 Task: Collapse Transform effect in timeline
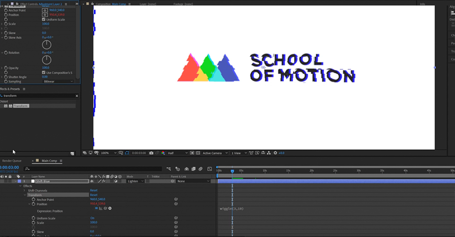coord(25,195)
